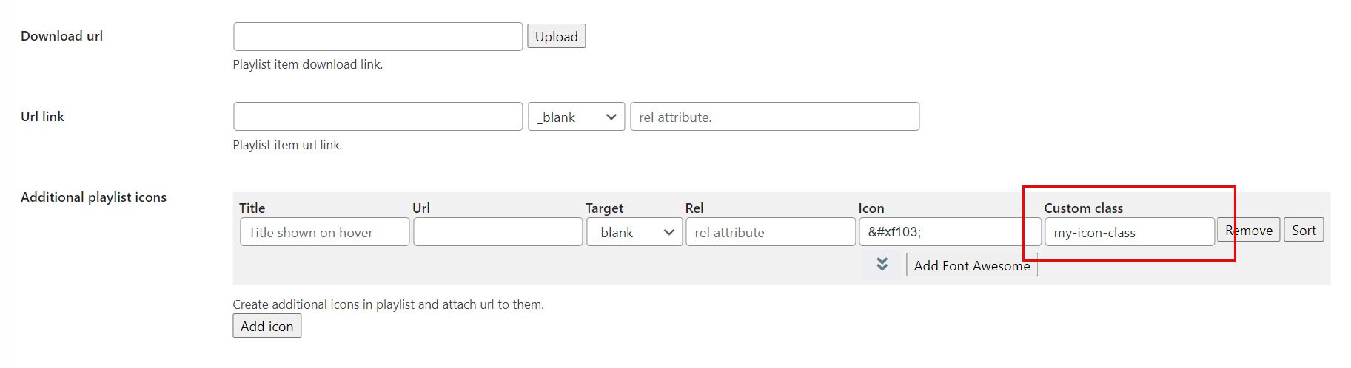1351x368 pixels.
Task: Focus the Download url text field
Action: [378, 37]
